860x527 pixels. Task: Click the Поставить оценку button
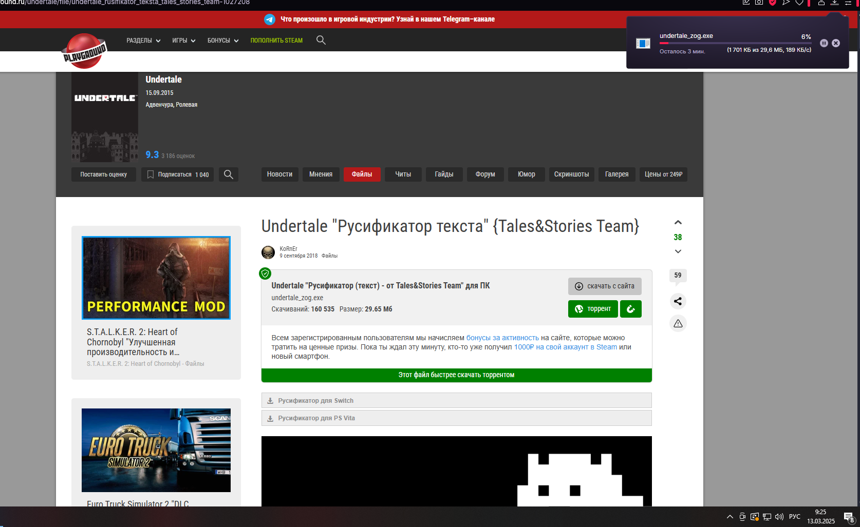104,174
